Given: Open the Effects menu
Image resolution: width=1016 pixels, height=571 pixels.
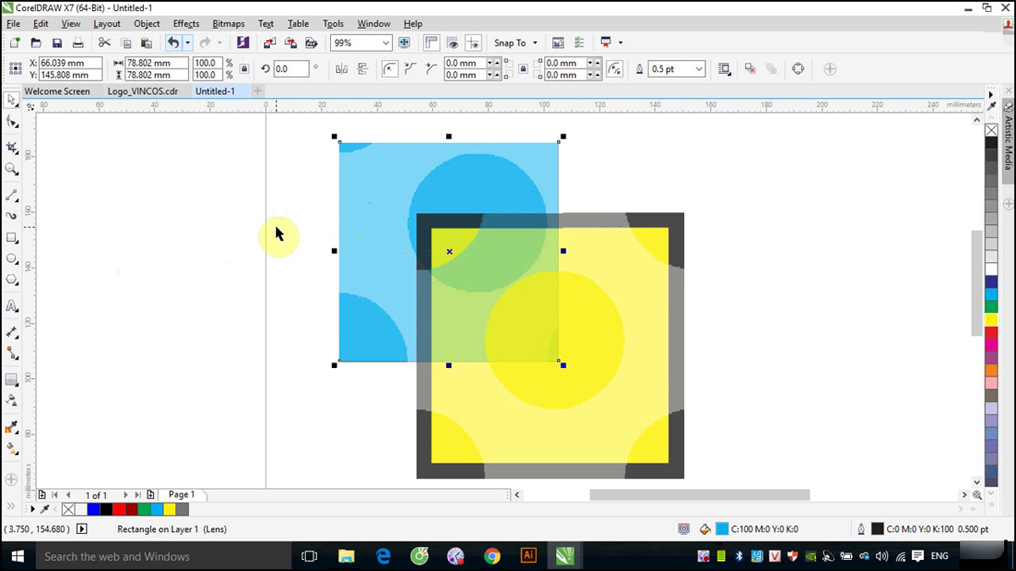Looking at the screenshot, I should point(186,24).
